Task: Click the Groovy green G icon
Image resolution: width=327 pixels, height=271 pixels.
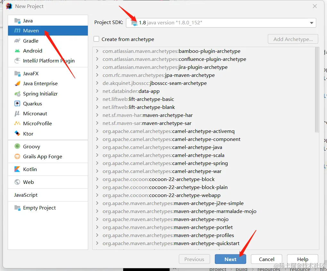Action: [17, 146]
